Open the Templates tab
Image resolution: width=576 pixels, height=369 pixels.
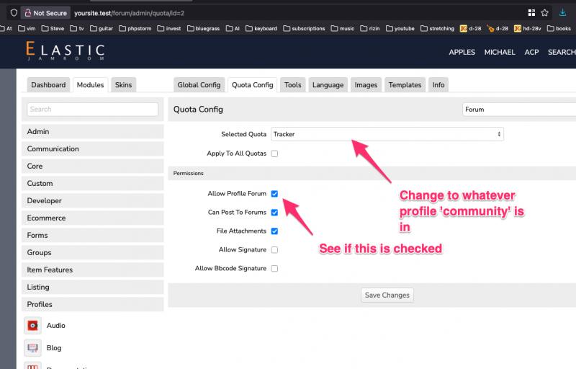(x=405, y=85)
